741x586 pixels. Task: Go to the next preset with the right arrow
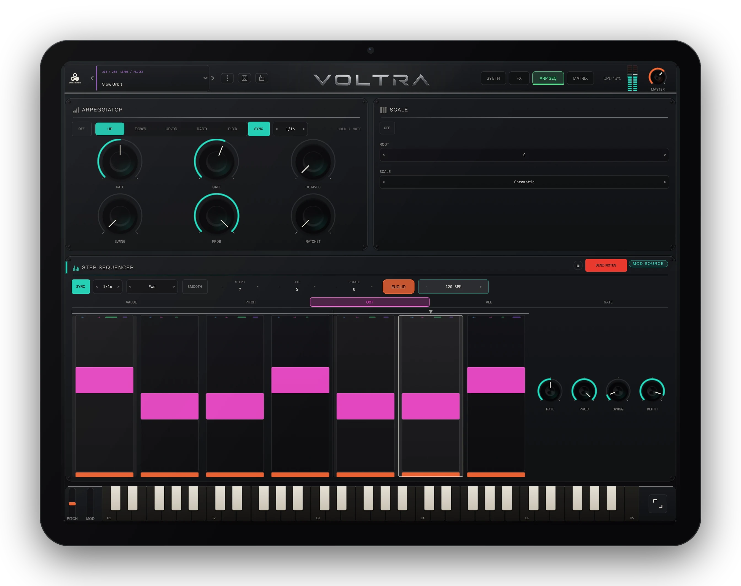213,78
